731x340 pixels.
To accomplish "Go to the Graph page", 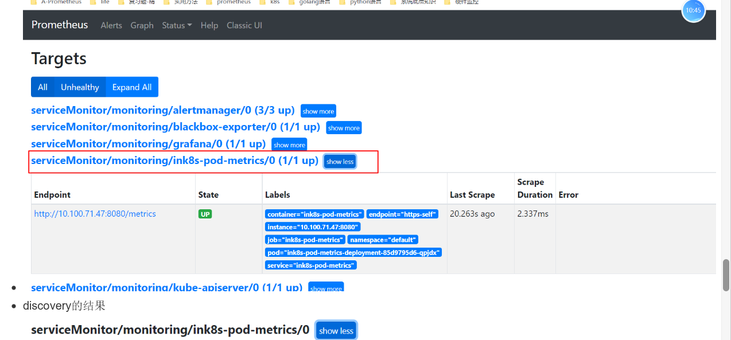I will pyautogui.click(x=142, y=25).
